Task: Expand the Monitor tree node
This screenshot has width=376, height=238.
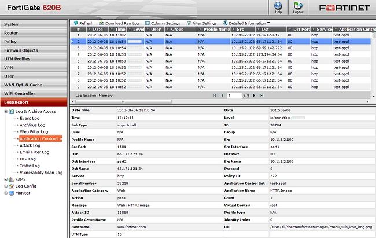Action: pyautogui.click(x=6, y=193)
